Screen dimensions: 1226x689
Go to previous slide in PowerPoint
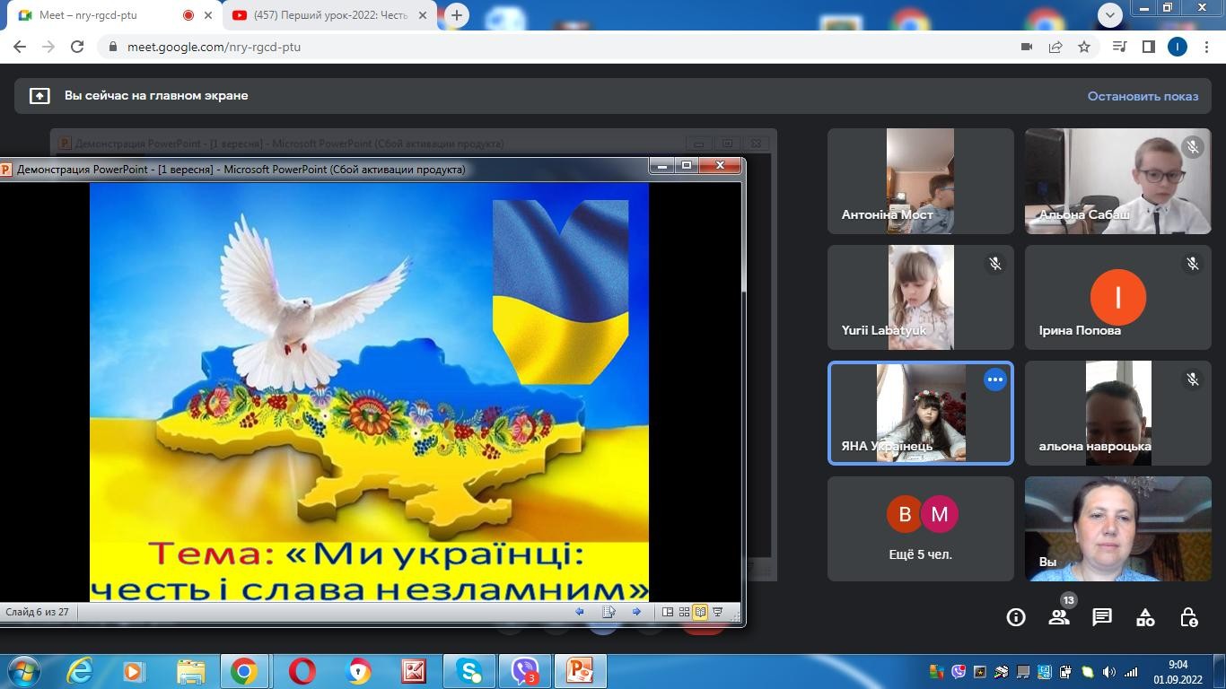click(580, 612)
